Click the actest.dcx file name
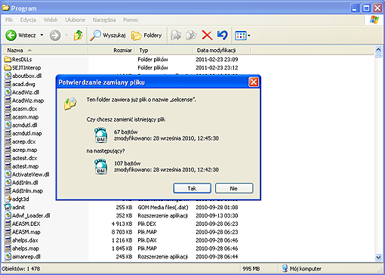This screenshot has height=275, width=385. point(24,158)
